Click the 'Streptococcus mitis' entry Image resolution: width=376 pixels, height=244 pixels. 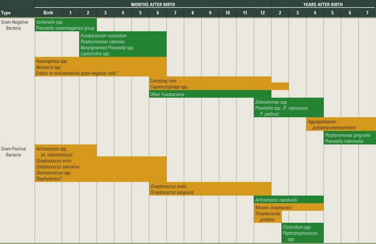pos(54,161)
